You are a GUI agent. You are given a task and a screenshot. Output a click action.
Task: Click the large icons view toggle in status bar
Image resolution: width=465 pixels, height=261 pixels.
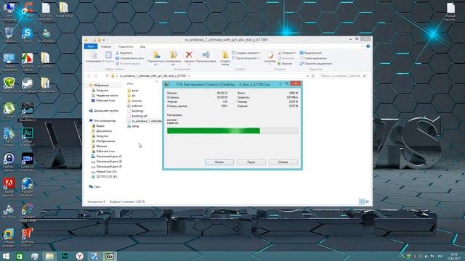point(367,202)
